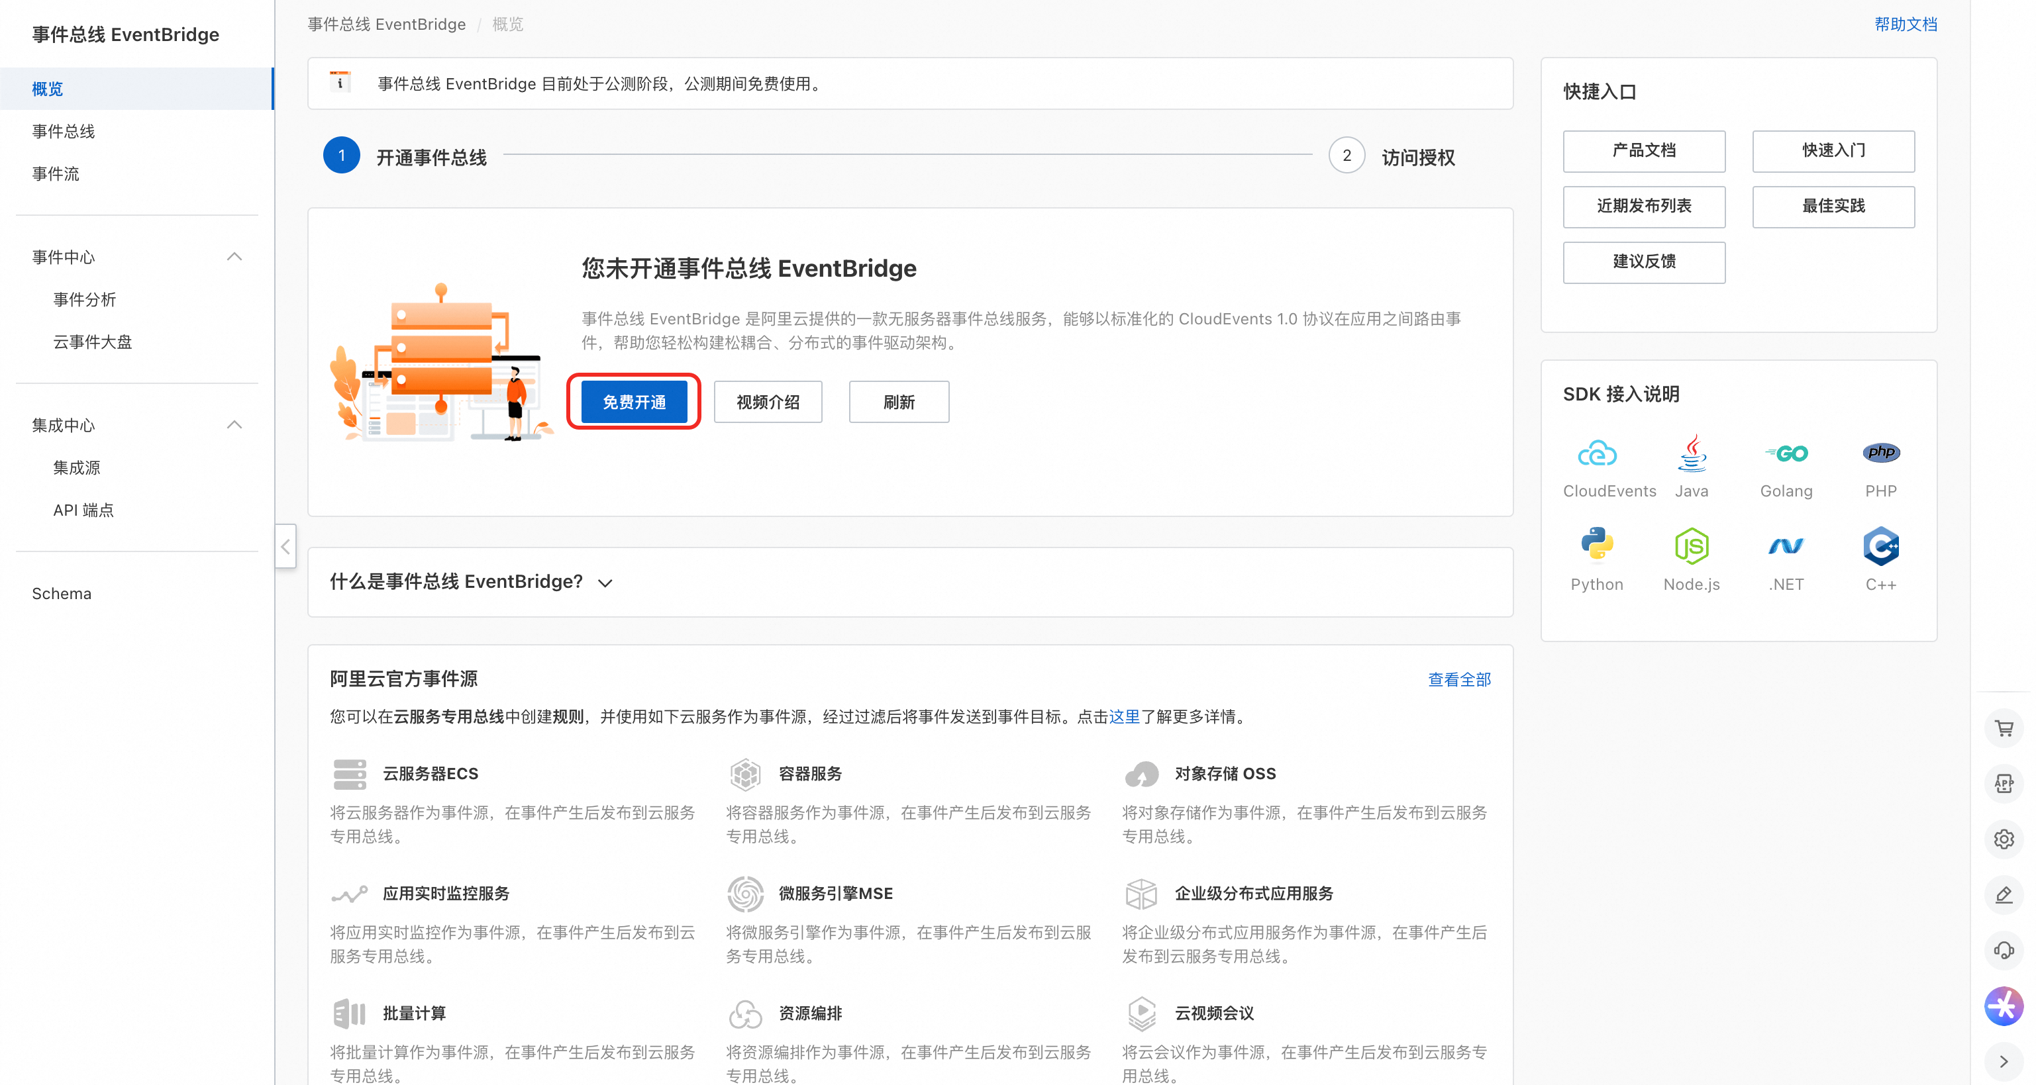2036x1085 pixels.
Task: Click the 微服务引擎MSE spiral icon
Action: pos(745,894)
